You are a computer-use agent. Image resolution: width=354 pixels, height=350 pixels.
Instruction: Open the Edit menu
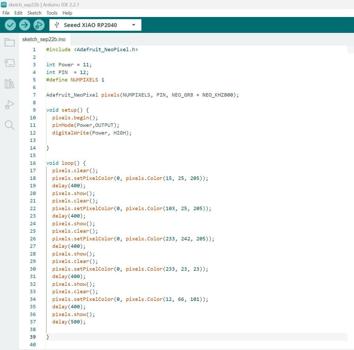(x=18, y=13)
